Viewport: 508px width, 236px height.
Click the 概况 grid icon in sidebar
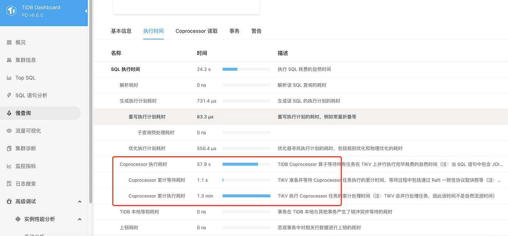9,42
